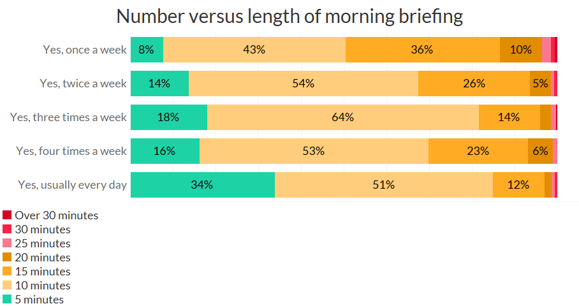Select the green 5 minutes legend swatch
The width and height of the screenshot is (579, 306).
[x=7, y=300]
